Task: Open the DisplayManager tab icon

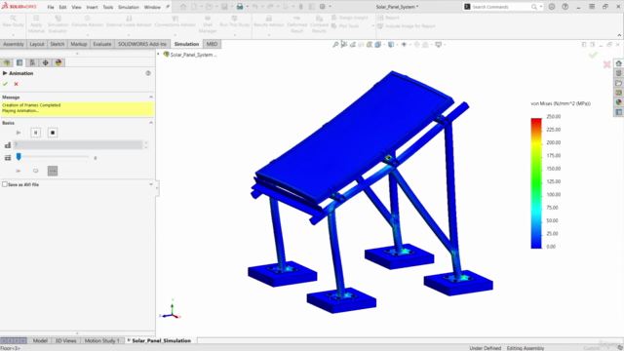Action: click(58, 62)
